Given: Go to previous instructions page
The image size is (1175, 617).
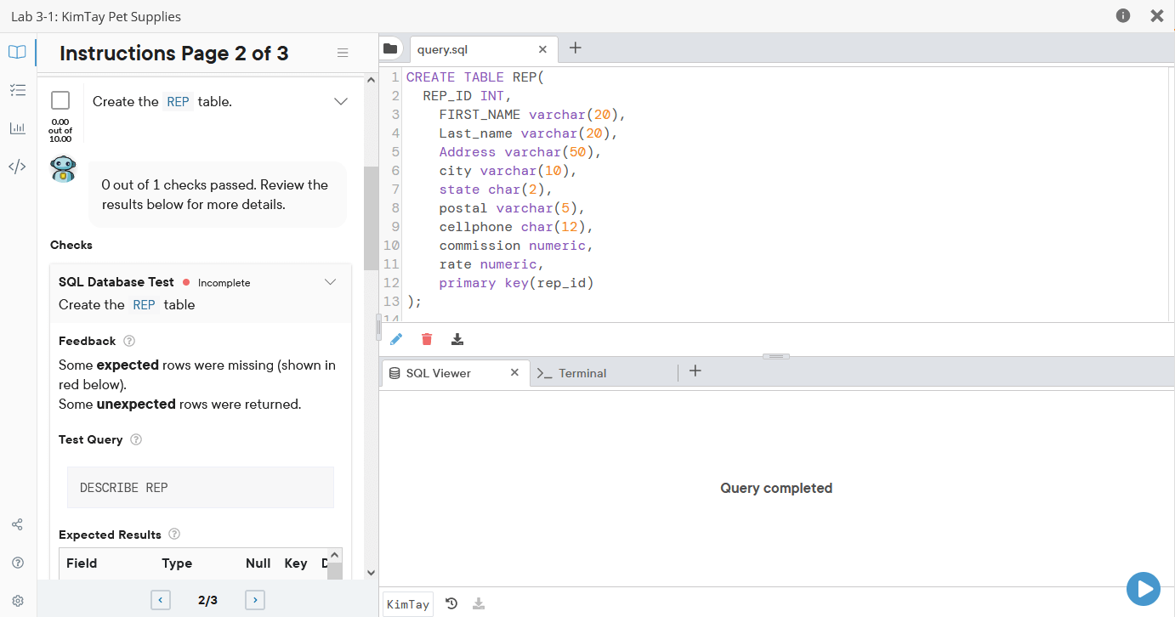Looking at the screenshot, I should tap(161, 600).
